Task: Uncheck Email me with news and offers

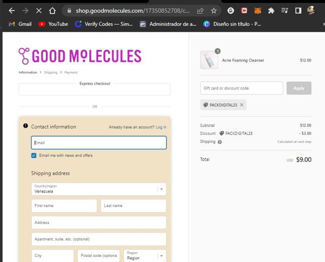Action: pos(34,155)
